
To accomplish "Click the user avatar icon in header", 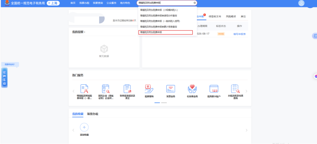I will click(301, 3).
